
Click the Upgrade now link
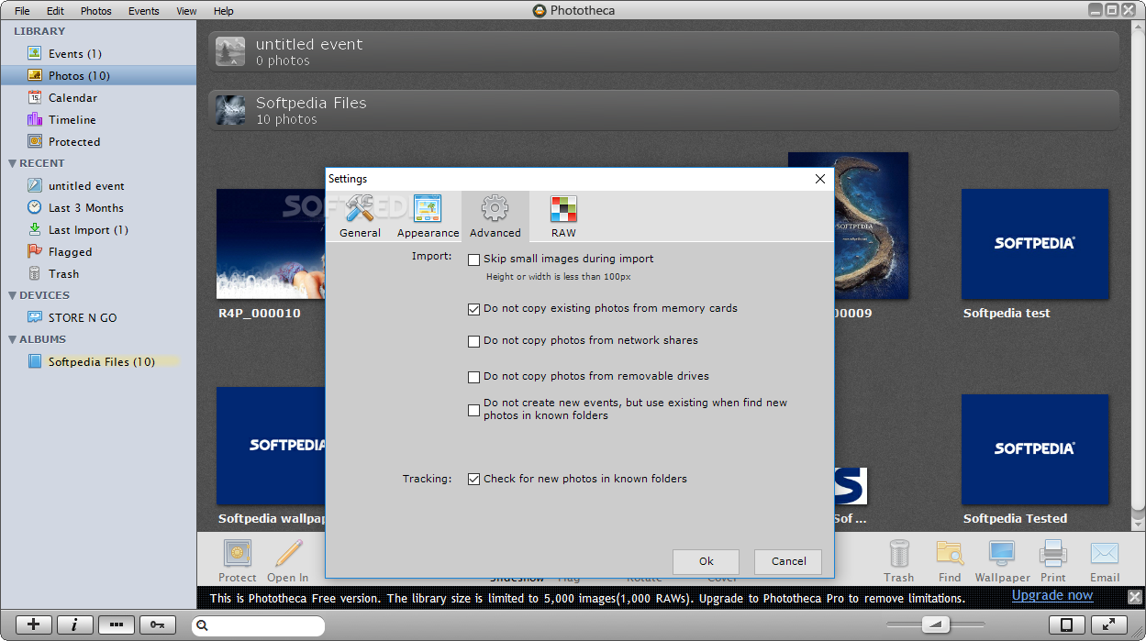click(x=1052, y=595)
